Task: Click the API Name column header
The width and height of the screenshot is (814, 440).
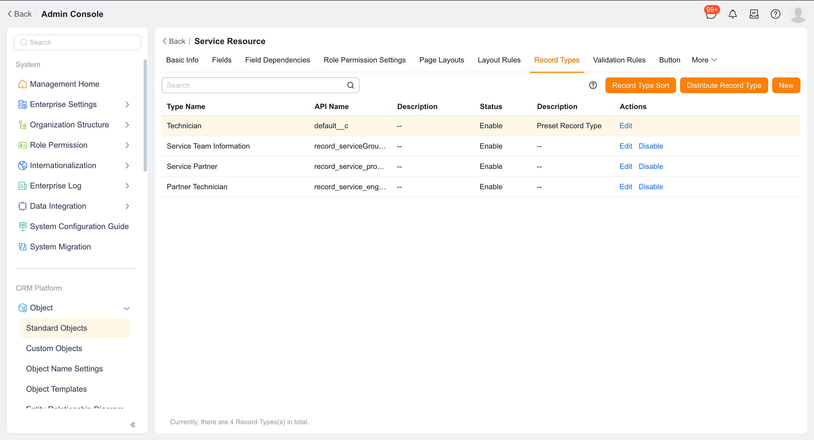Action: click(x=331, y=107)
